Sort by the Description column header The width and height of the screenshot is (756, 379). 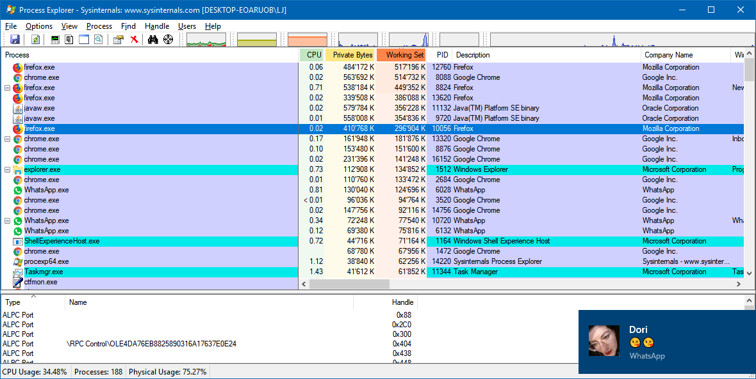coord(546,55)
